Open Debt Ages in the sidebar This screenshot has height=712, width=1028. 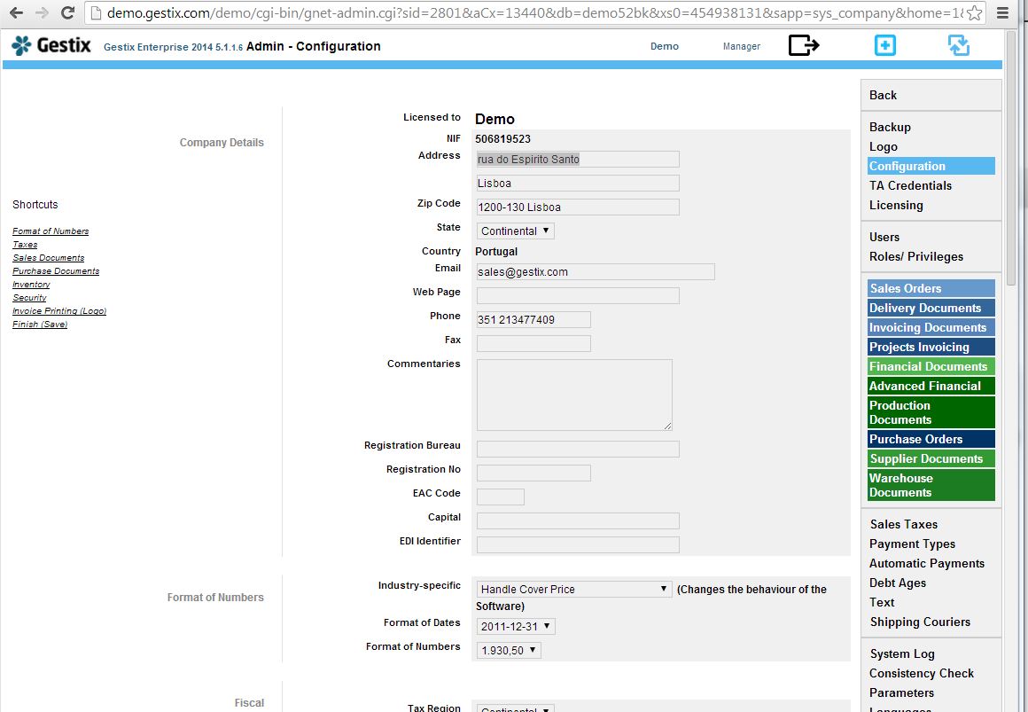[898, 583]
